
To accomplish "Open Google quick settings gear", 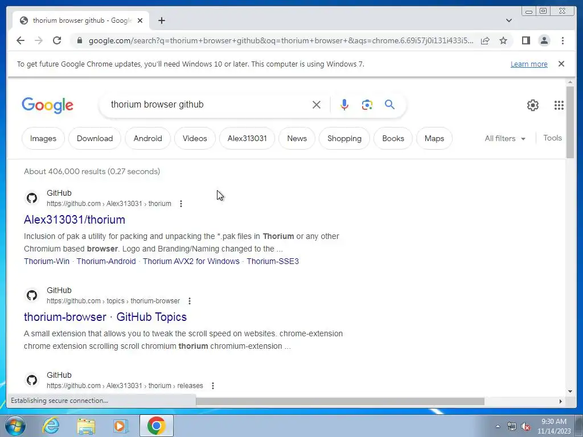I will click(533, 105).
